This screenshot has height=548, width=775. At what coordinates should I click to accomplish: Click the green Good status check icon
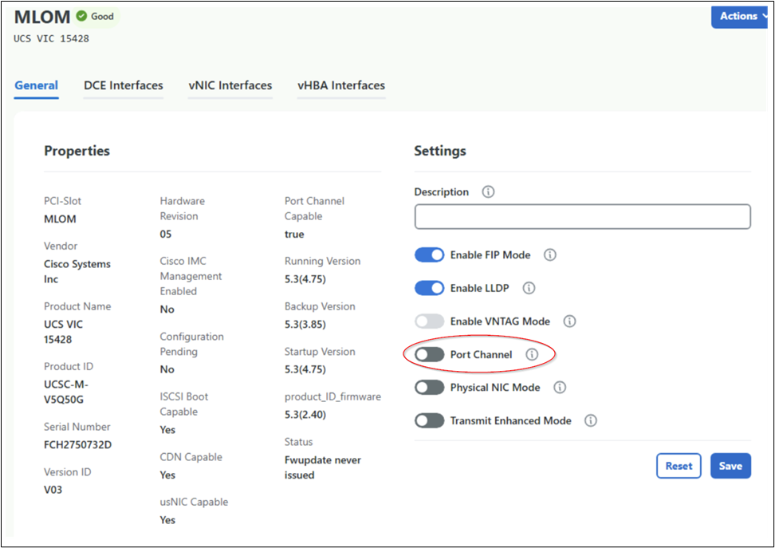click(x=81, y=16)
